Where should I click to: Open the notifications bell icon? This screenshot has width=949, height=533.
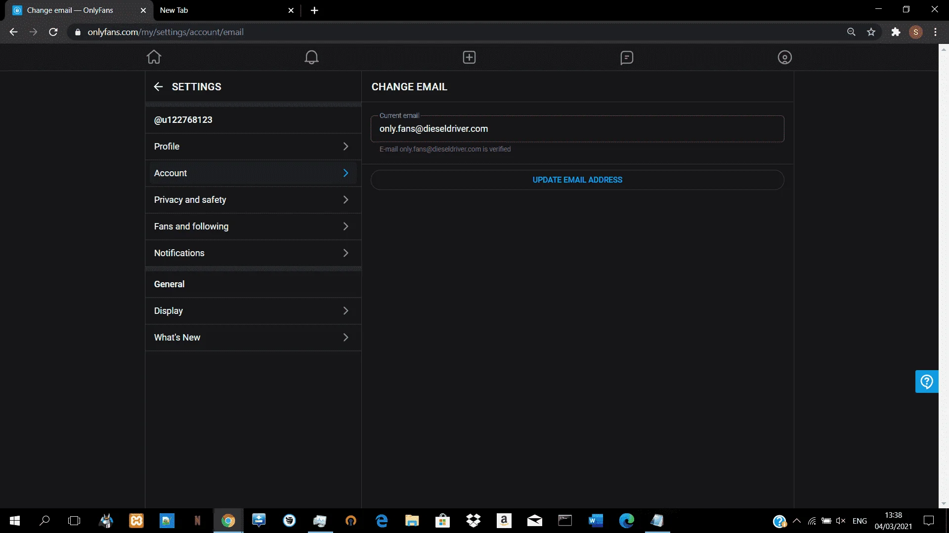coord(311,57)
